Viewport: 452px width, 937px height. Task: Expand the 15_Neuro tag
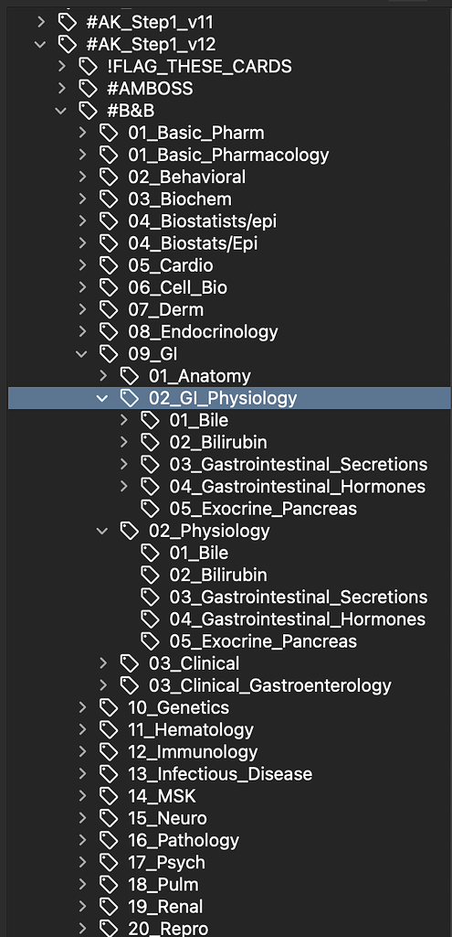[x=81, y=818]
